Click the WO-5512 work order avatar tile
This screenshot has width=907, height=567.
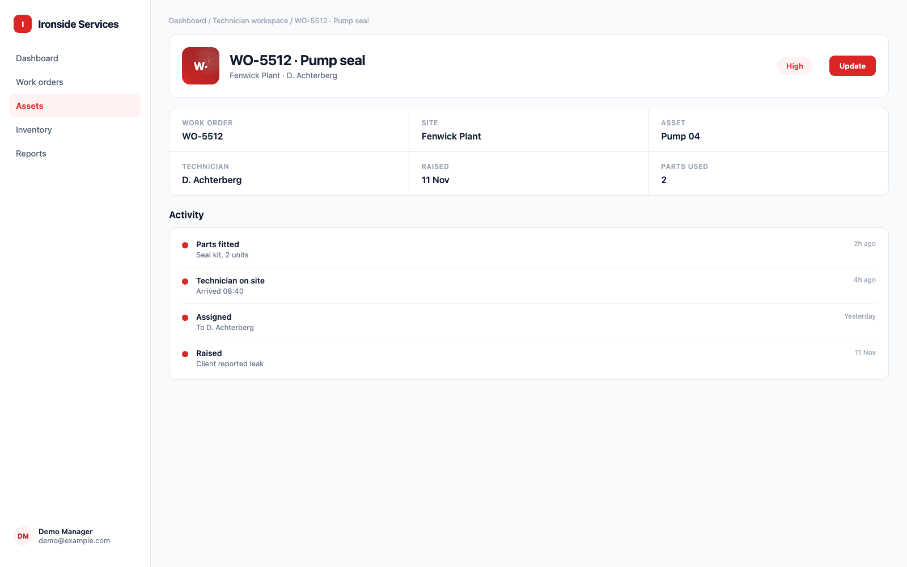tap(201, 66)
